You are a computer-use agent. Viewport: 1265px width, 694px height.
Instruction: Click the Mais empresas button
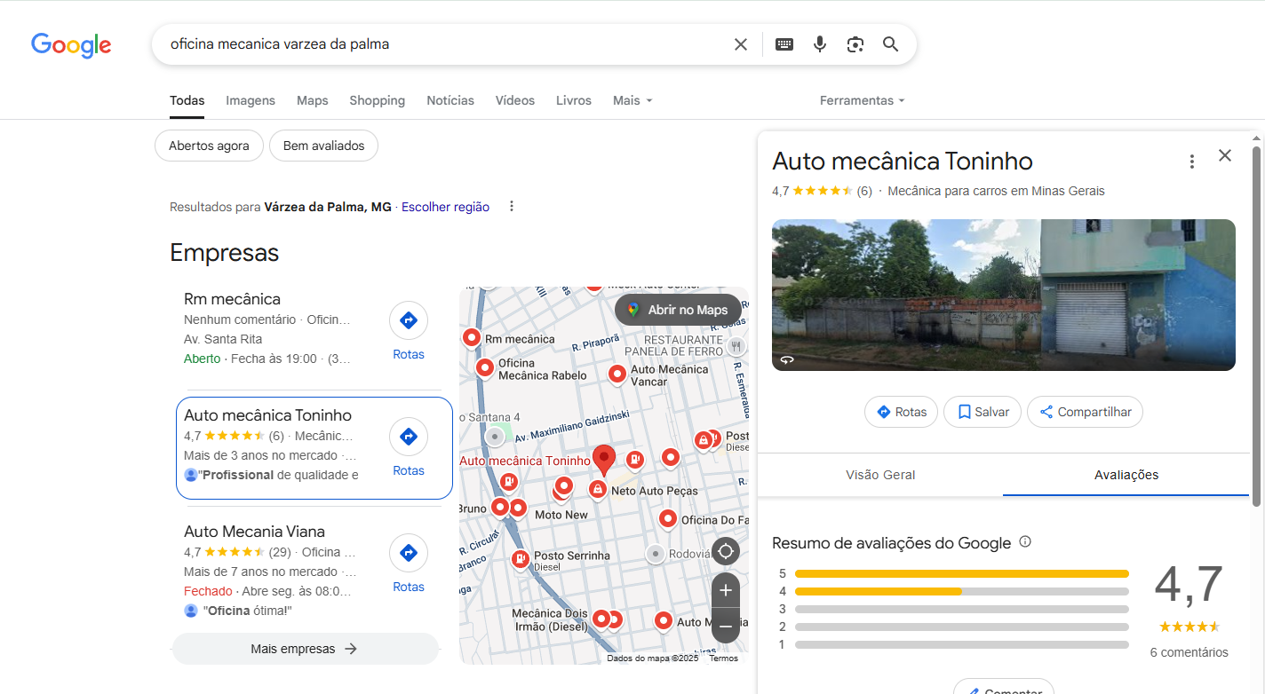(305, 649)
